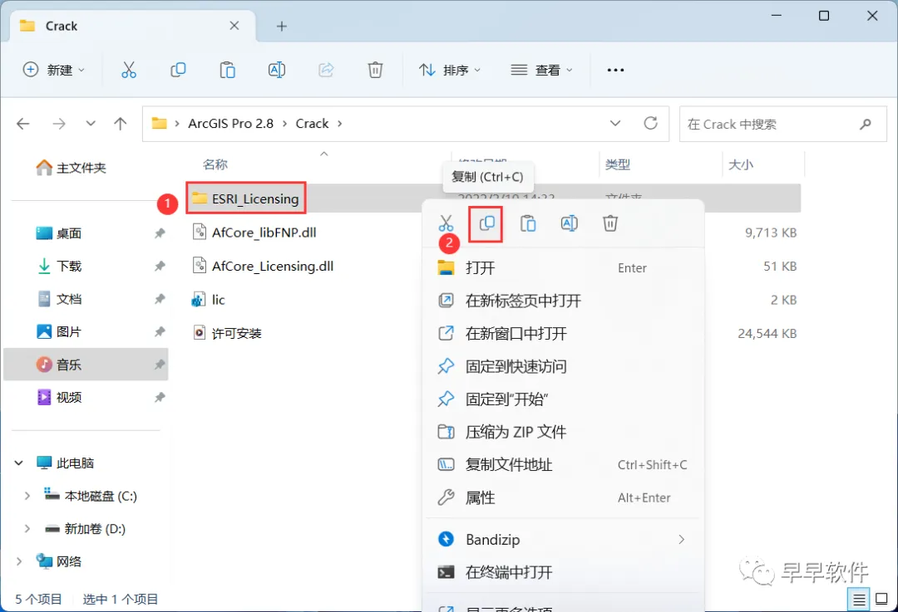
Task: Add a new tab with the plus button
Action: point(282,27)
